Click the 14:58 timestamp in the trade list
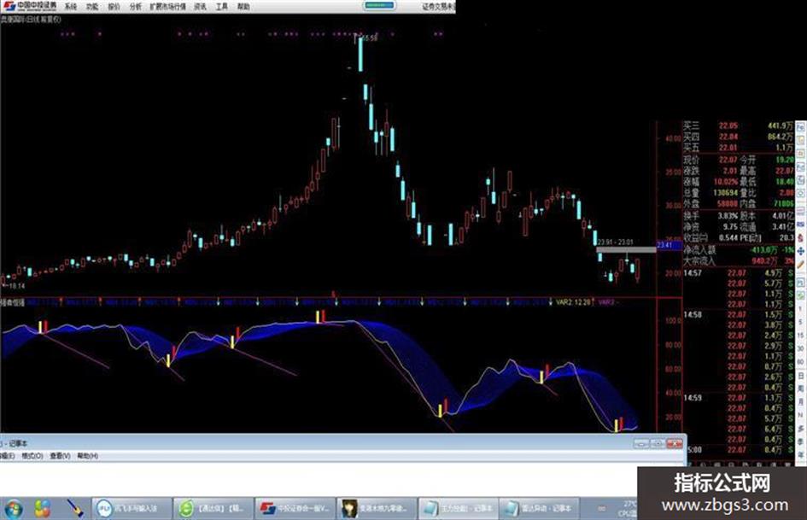The image size is (807, 520). pos(693,314)
